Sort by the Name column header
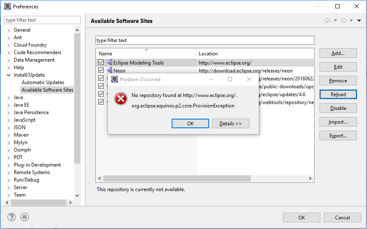367x229 pixels. (146, 54)
